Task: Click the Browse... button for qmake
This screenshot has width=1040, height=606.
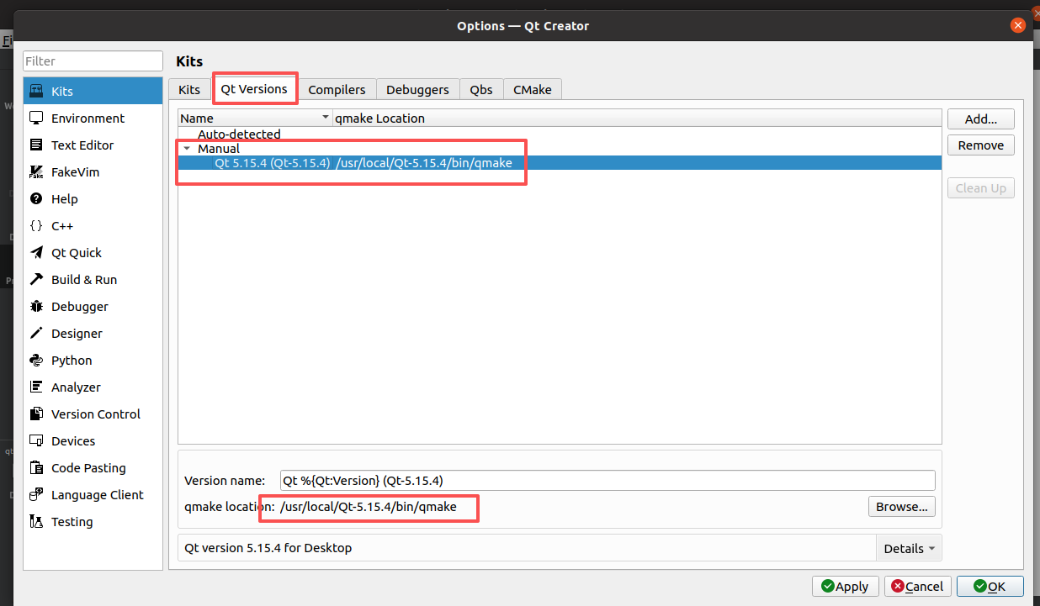Action: coord(901,507)
